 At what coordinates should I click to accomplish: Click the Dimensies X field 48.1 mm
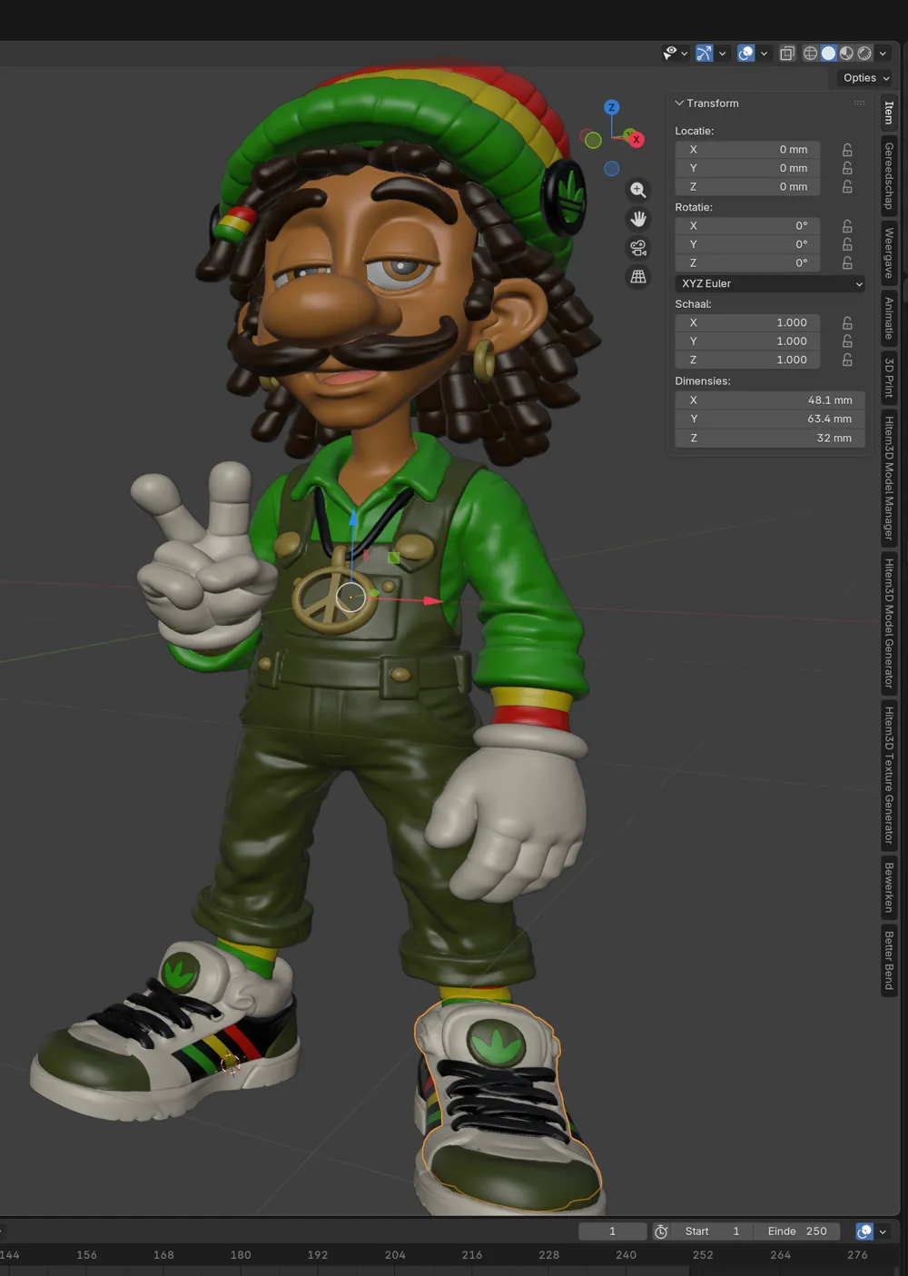coord(770,401)
